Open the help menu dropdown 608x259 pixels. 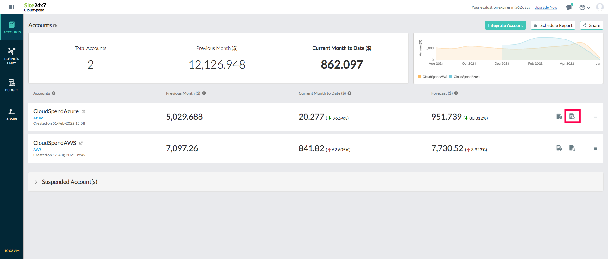(585, 8)
